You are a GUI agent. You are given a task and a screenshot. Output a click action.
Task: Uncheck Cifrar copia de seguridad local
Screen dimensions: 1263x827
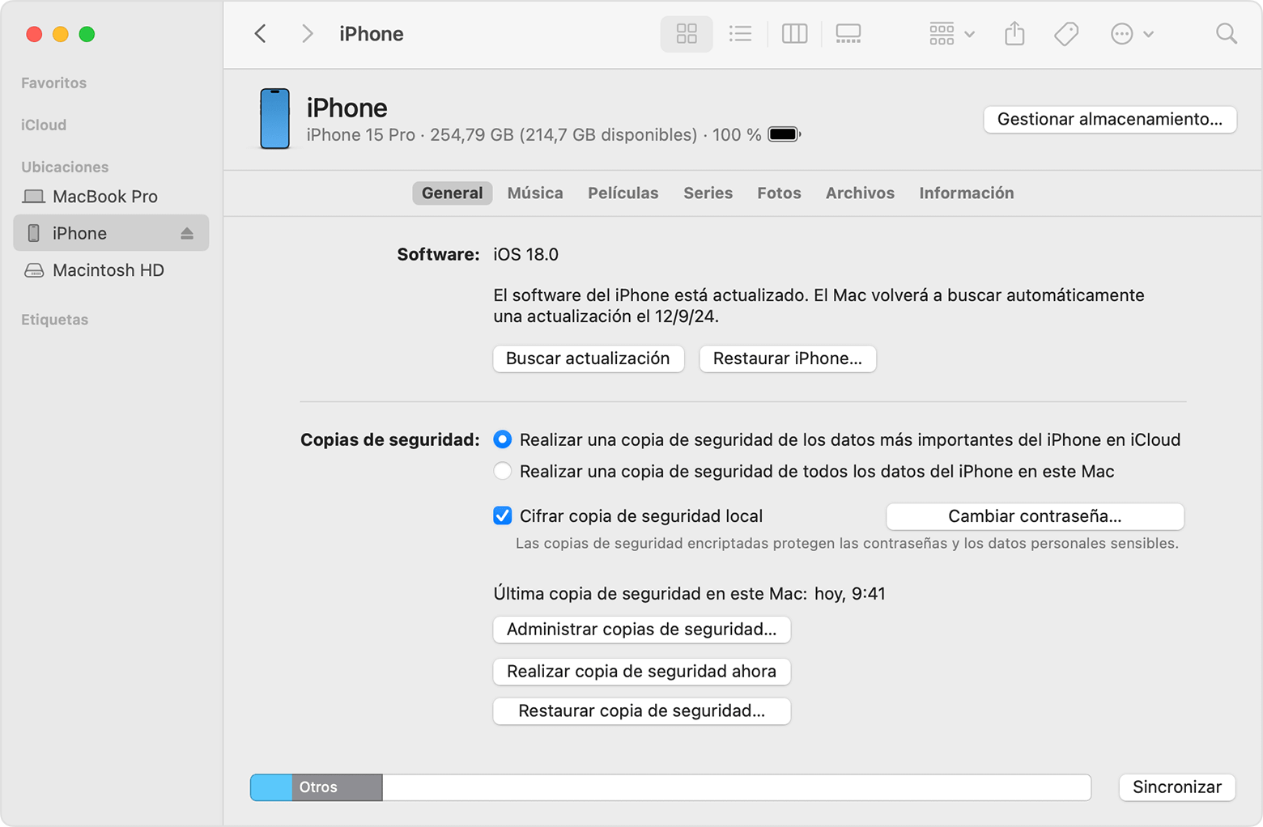tap(503, 516)
